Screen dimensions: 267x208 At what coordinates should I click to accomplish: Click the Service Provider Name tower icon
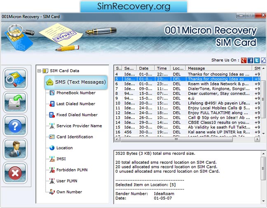(52, 126)
